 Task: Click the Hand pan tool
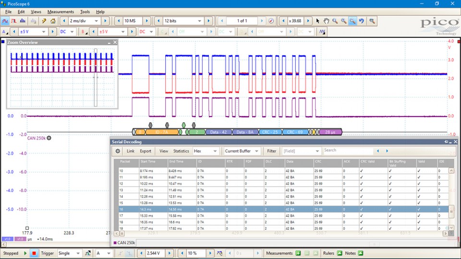(326, 21)
